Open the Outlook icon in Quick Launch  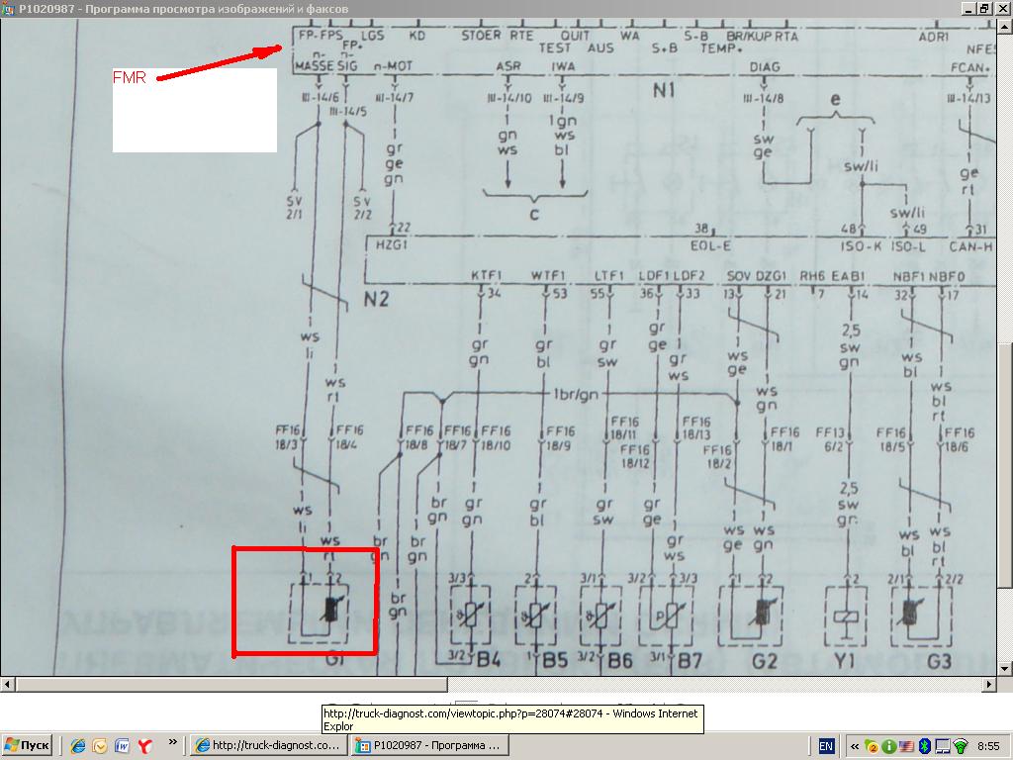click(x=100, y=746)
